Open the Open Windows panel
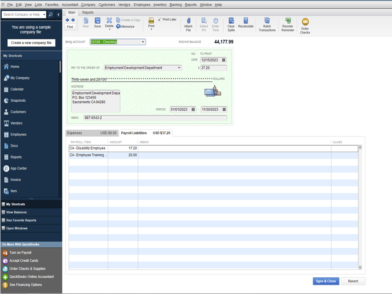 [x=31, y=228]
